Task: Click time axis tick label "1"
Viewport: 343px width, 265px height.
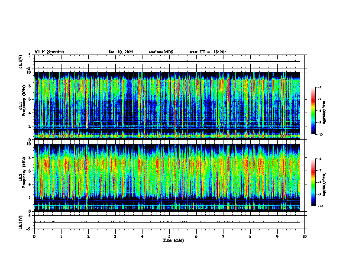Action: (x=61, y=236)
